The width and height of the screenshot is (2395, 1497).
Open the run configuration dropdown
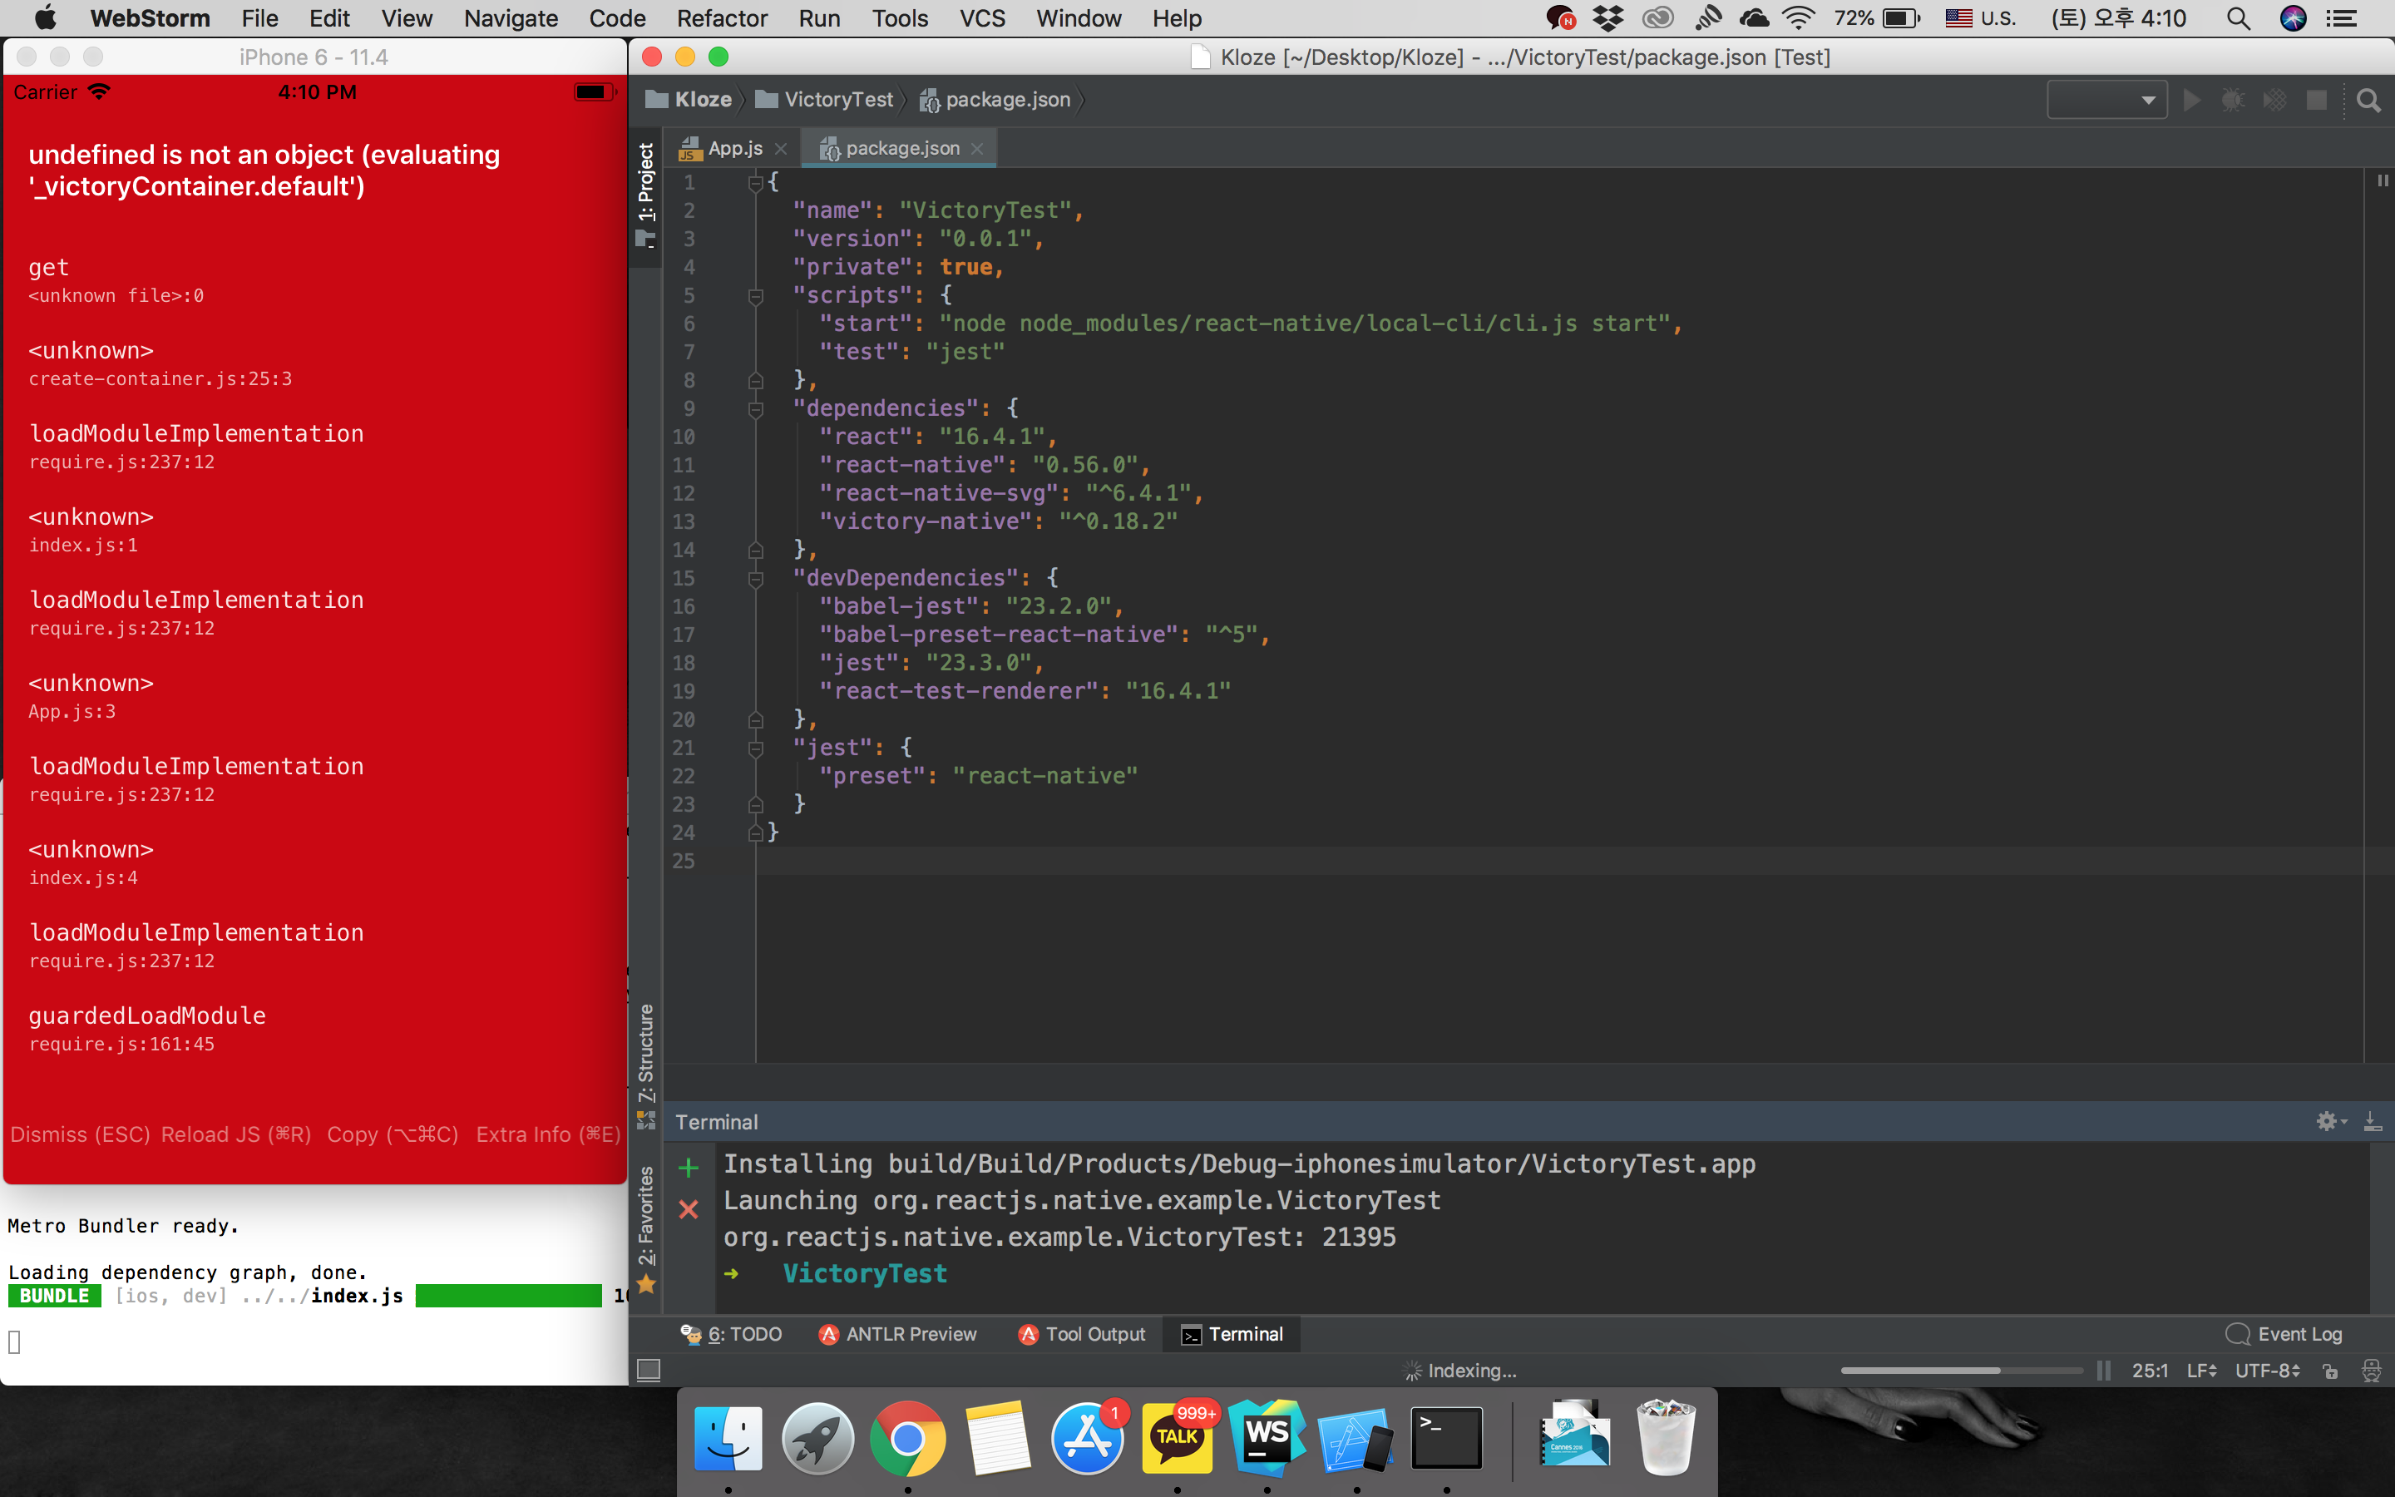click(2106, 100)
